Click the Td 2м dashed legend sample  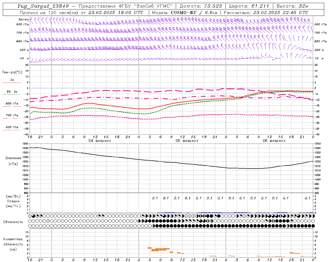pos(11,95)
